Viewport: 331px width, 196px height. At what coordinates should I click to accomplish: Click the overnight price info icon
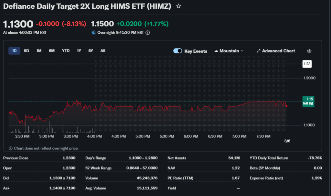[x=148, y=33]
